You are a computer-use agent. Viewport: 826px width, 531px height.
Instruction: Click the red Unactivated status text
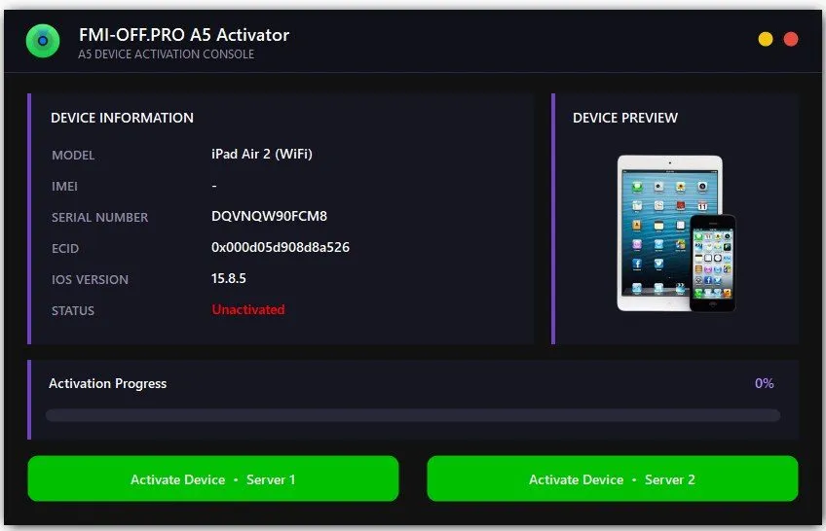pyautogui.click(x=248, y=309)
